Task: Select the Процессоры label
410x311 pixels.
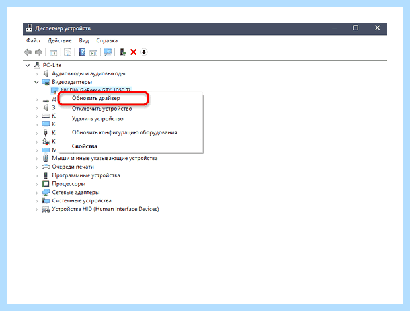Action: point(69,184)
